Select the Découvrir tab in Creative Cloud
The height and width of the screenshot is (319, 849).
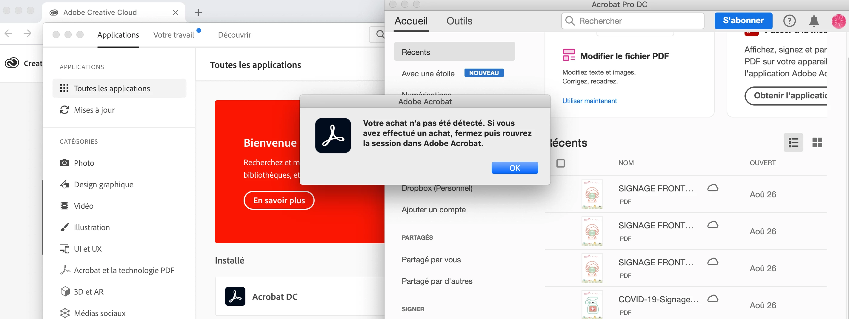[234, 35]
